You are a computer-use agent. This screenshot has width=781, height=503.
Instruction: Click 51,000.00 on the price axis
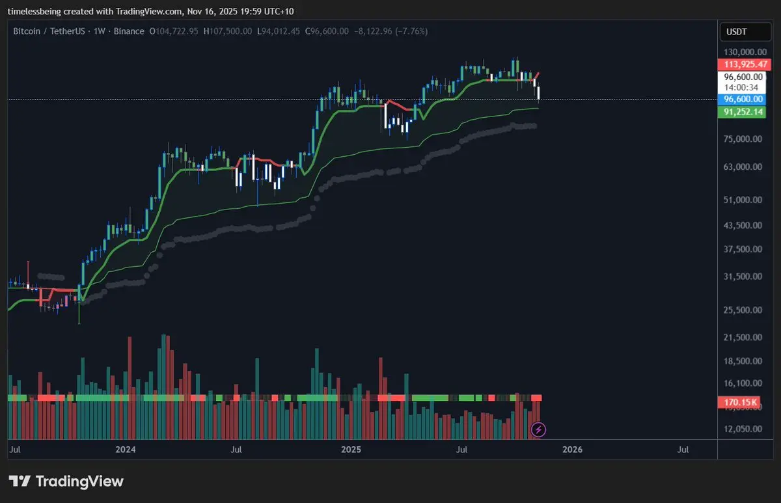tap(743, 200)
